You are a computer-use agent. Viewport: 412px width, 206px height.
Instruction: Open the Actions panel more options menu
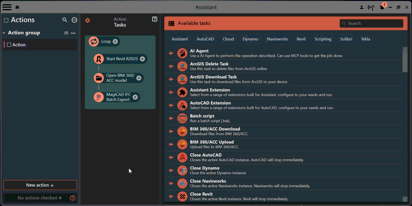click(75, 20)
